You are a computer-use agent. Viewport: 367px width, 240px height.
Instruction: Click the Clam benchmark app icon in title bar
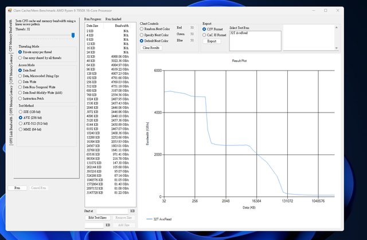11,11
